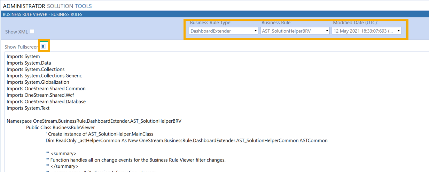The height and width of the screenshot is (172, 429).
Task: Click the 'Function handles all on change events' comment
Action: pyautogui.click(x=136, y=160)
